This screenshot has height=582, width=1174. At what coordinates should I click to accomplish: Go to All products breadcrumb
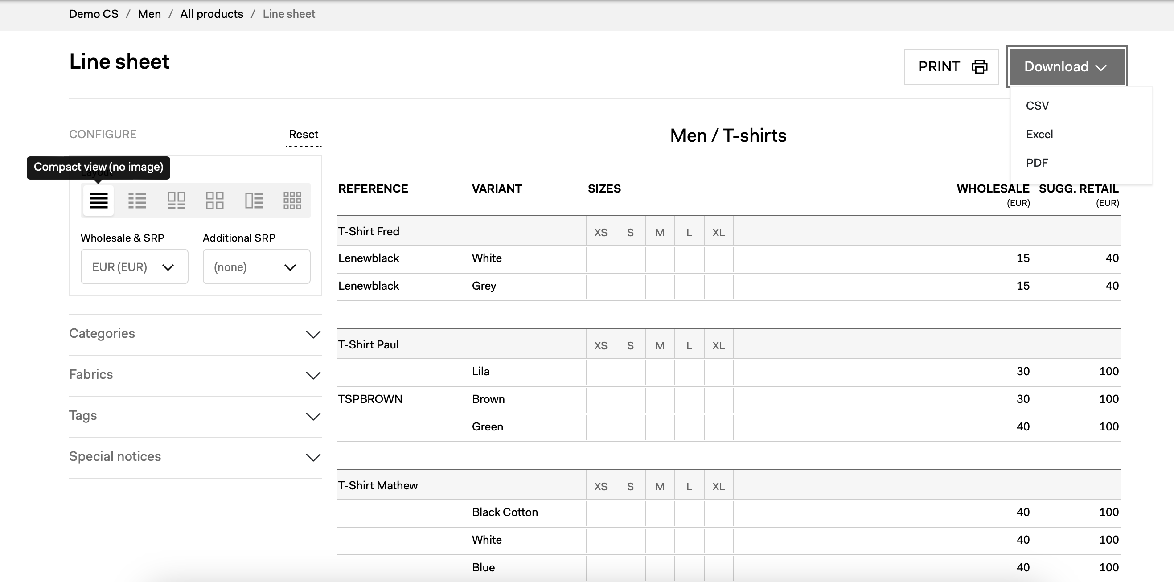pos(211,14)
